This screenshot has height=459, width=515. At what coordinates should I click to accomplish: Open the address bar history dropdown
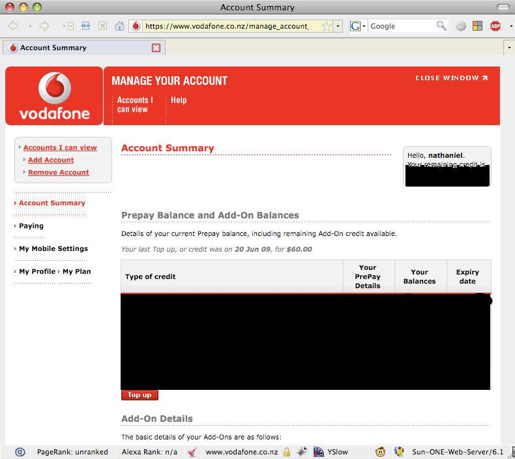[x=338, y=26]
